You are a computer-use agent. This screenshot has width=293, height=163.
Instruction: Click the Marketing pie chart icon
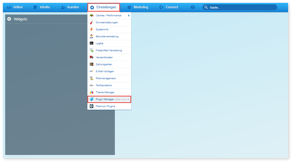(129, 8)
